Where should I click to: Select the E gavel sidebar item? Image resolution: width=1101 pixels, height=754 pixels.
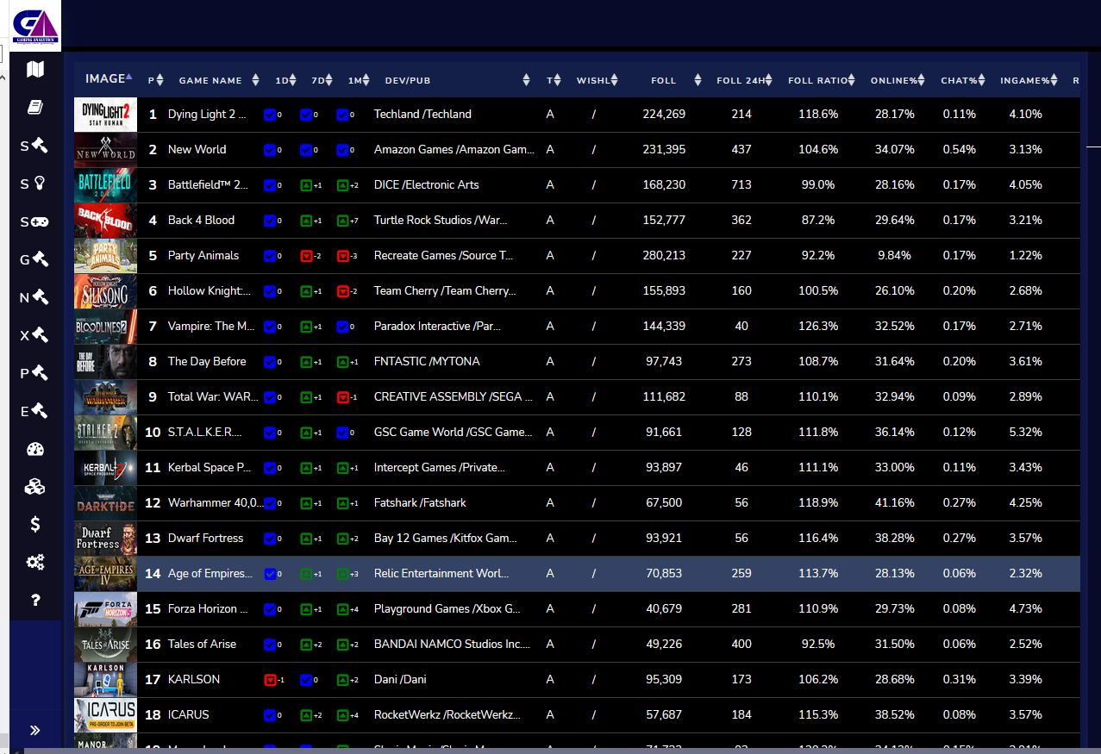click(x=34, y=411)
